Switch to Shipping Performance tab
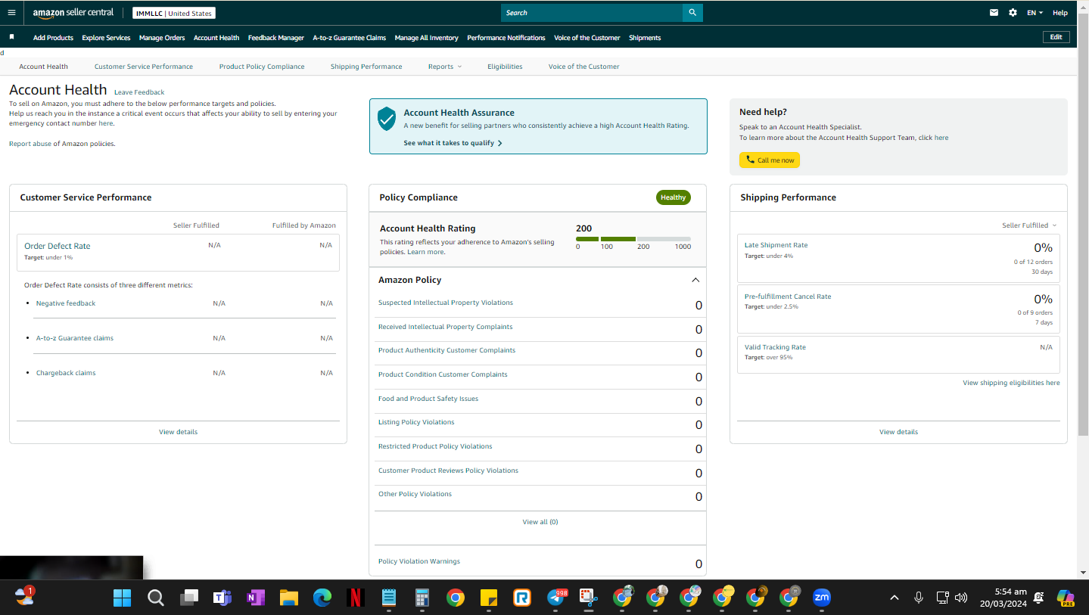1089x615 pixels. coord(366,67)
